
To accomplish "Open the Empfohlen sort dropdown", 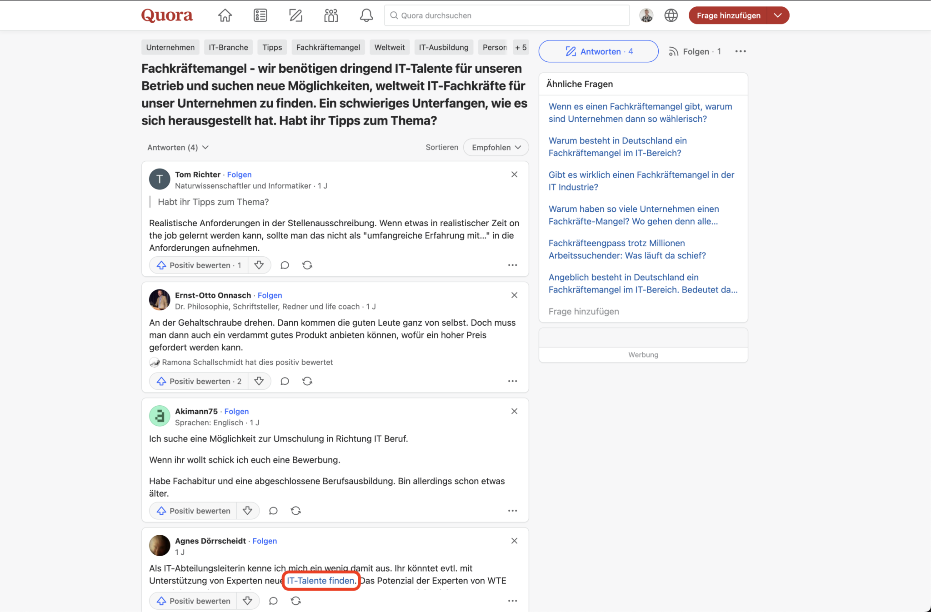I will coord(496,147).
